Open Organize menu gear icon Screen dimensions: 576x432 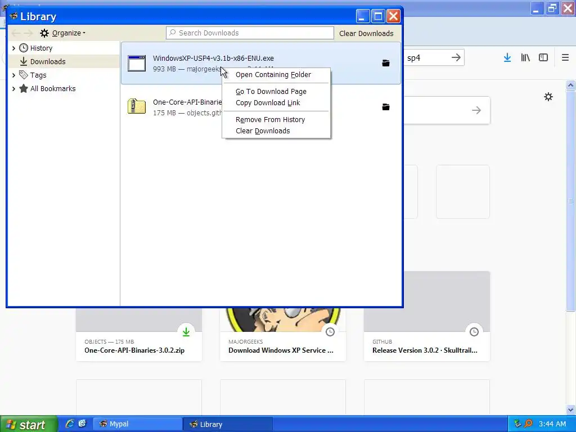44,33
